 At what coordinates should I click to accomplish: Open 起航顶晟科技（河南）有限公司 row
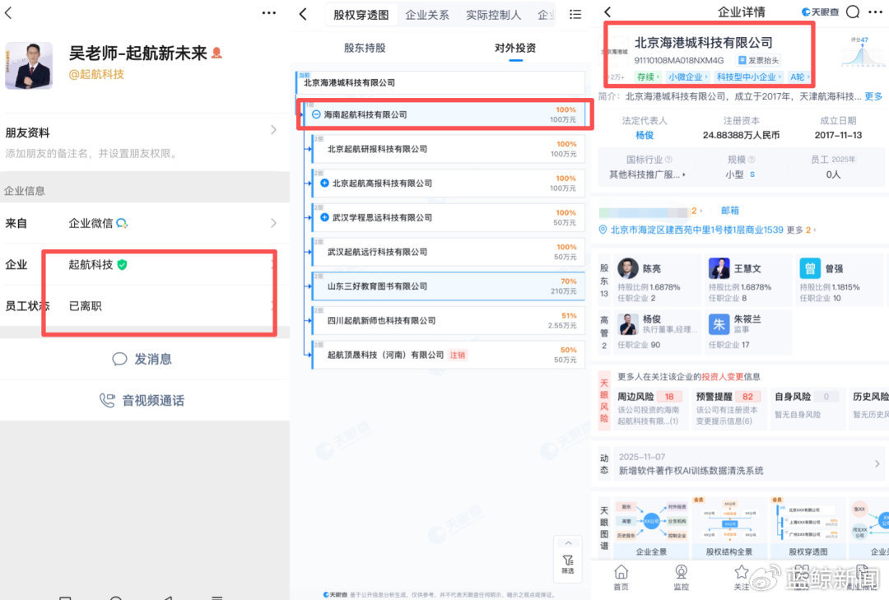(448, 355)
